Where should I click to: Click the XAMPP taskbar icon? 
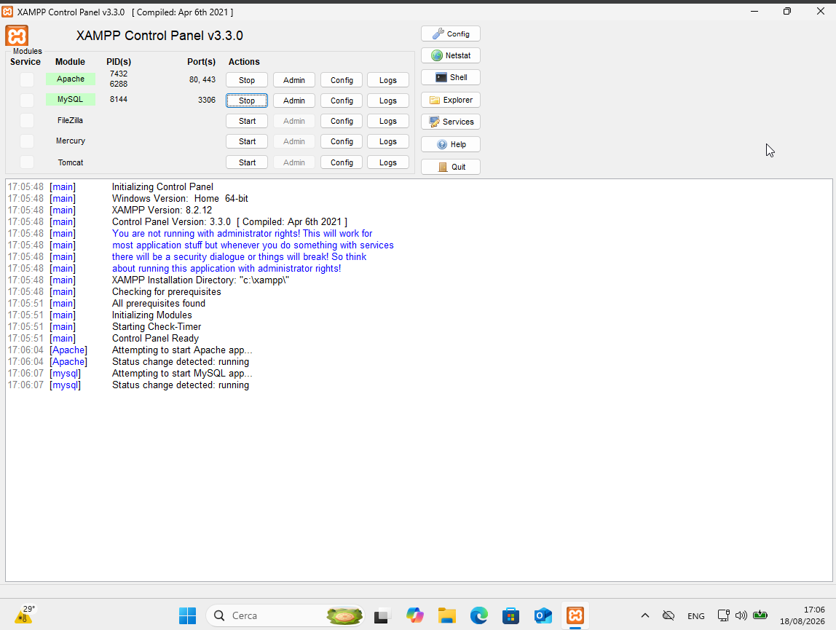tap(575, 615)
